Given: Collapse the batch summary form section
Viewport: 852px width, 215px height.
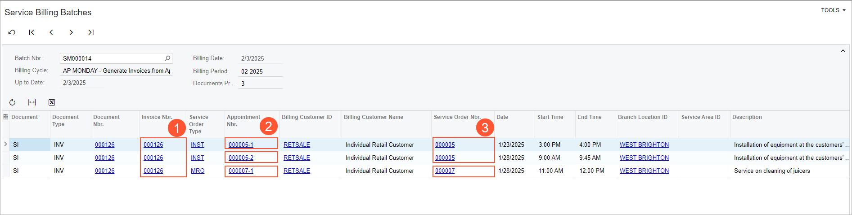Looking at the screenshot, I should [x=843, y=51].
